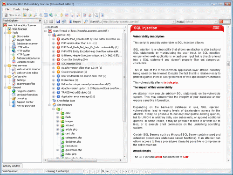Click into the Start URL field
233x175 pixels.
pyautogui.click(x=137, y=22)
